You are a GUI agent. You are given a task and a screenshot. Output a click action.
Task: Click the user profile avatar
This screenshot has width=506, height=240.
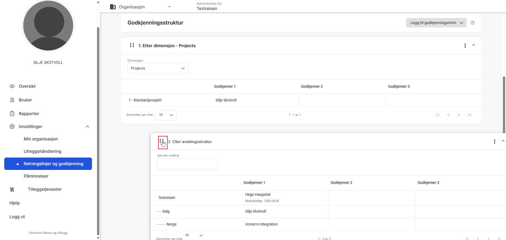click(48, 26)
